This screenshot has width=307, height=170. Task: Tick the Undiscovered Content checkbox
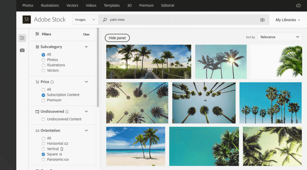pos(43,119)
